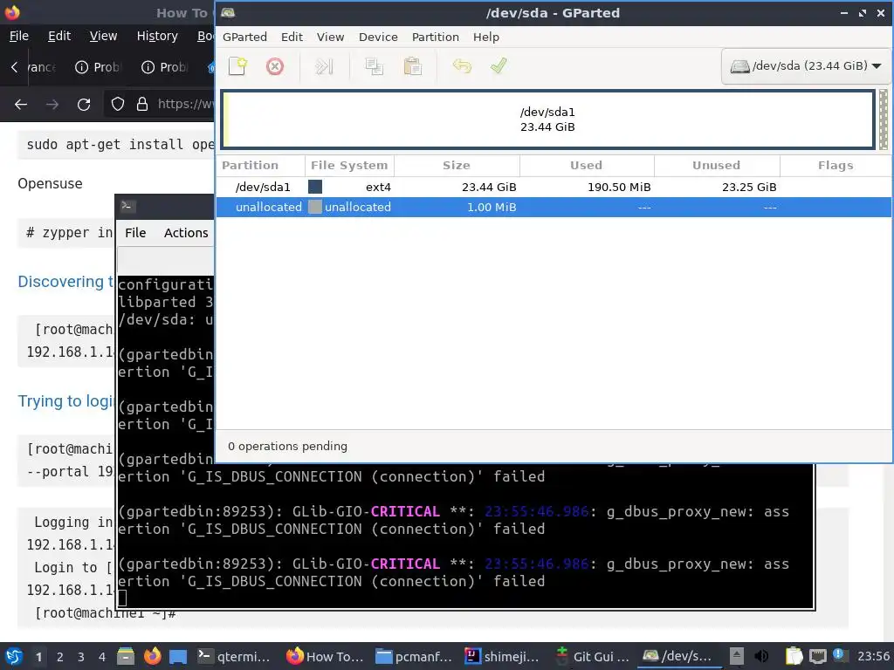This screenshot has width=894, height=670.
Task: Click the 190.50 MiB used cell
Action: tap(619, 187)
